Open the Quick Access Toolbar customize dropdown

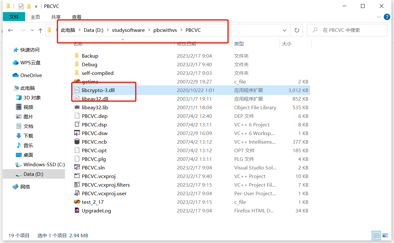pos(36,6)
